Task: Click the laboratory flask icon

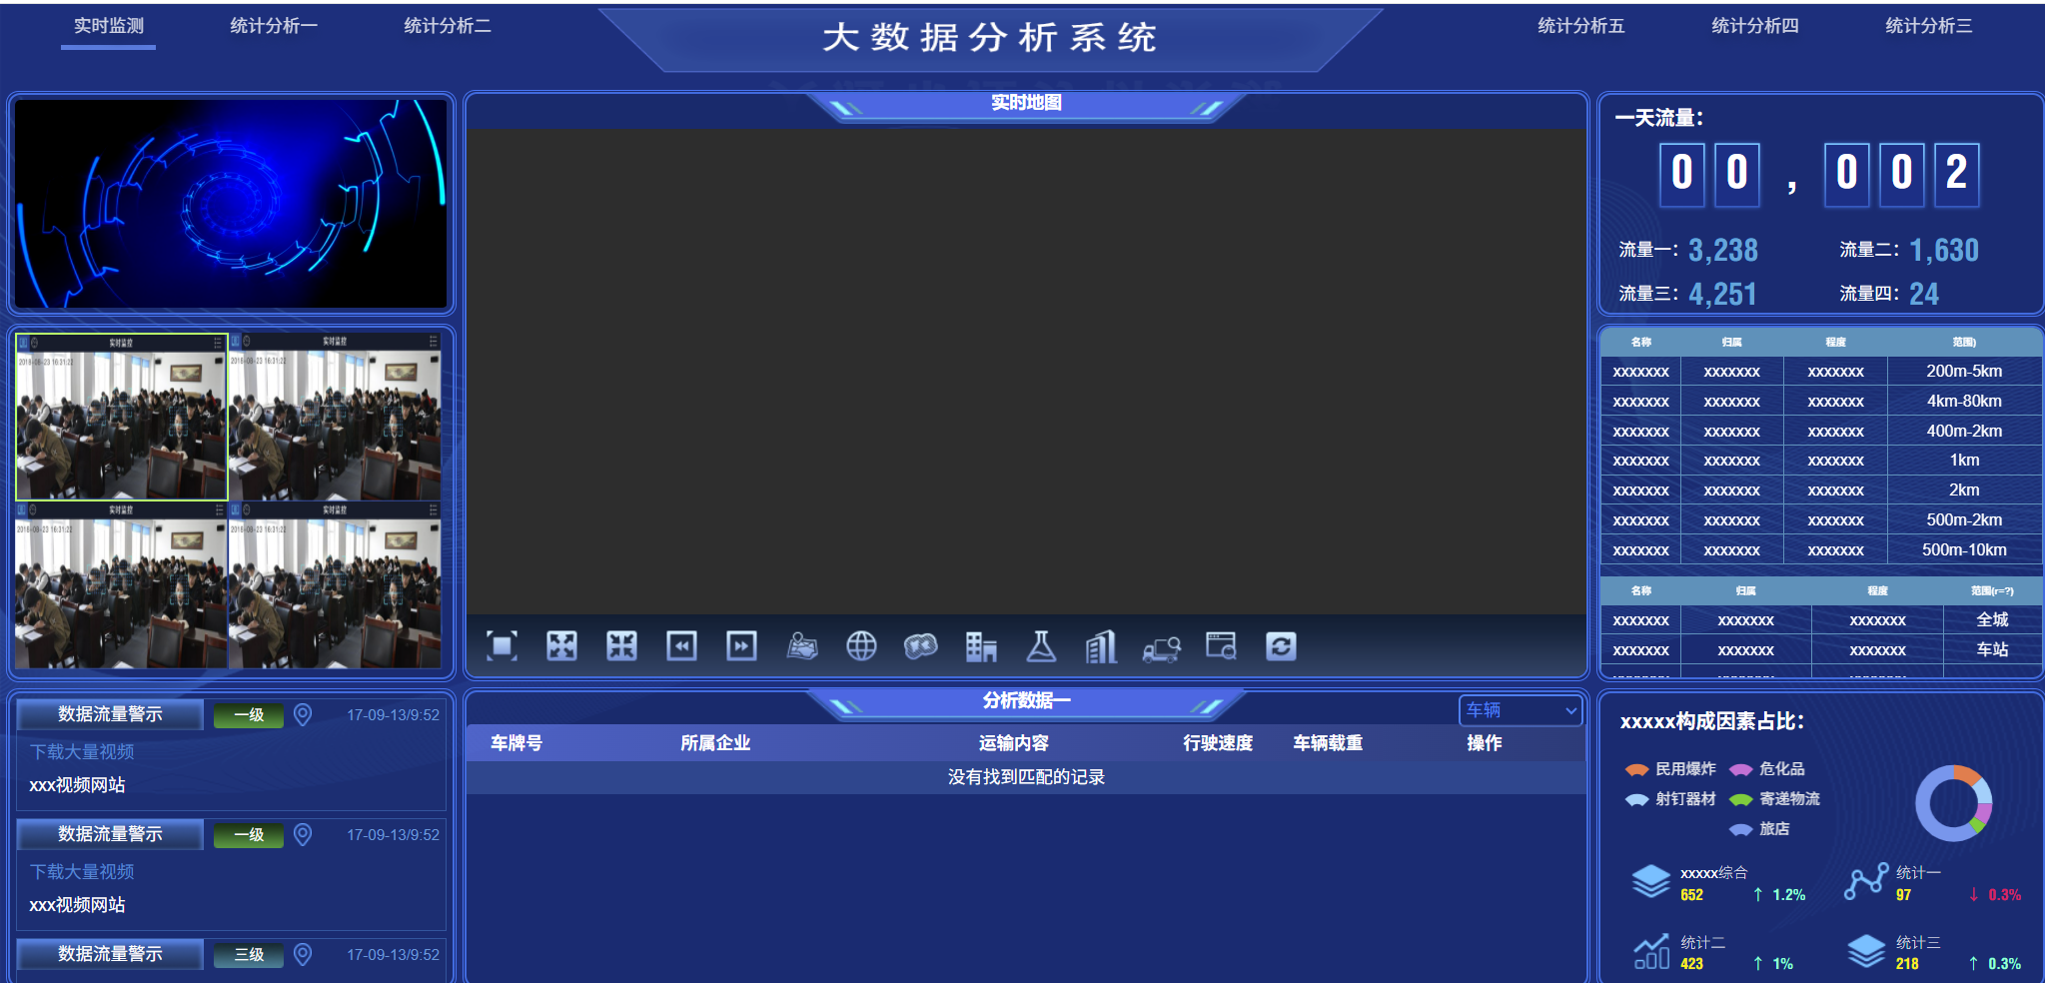Action: (x=1041, y=646)
